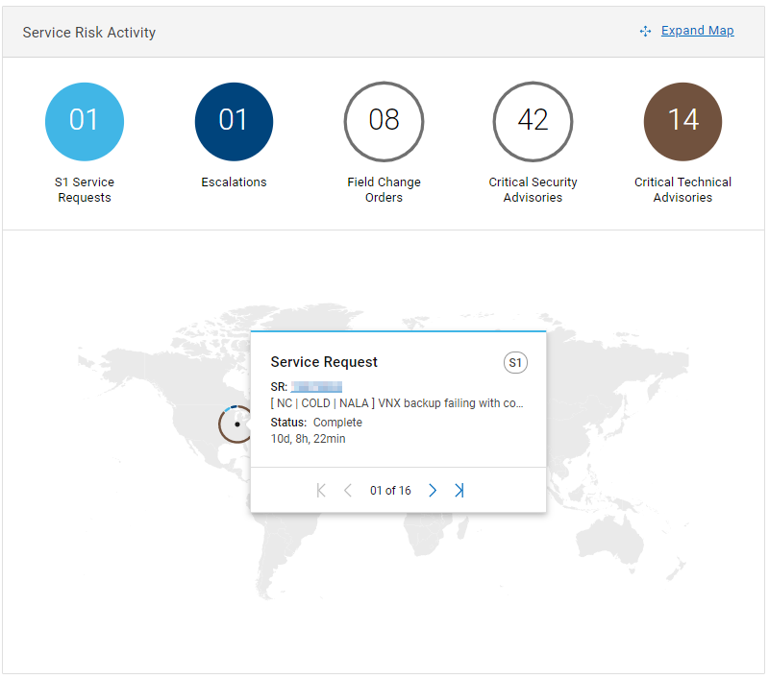Viewport: 769px width, 679px height.
Task: Jump to last service request page
Action: click(459, 491)
